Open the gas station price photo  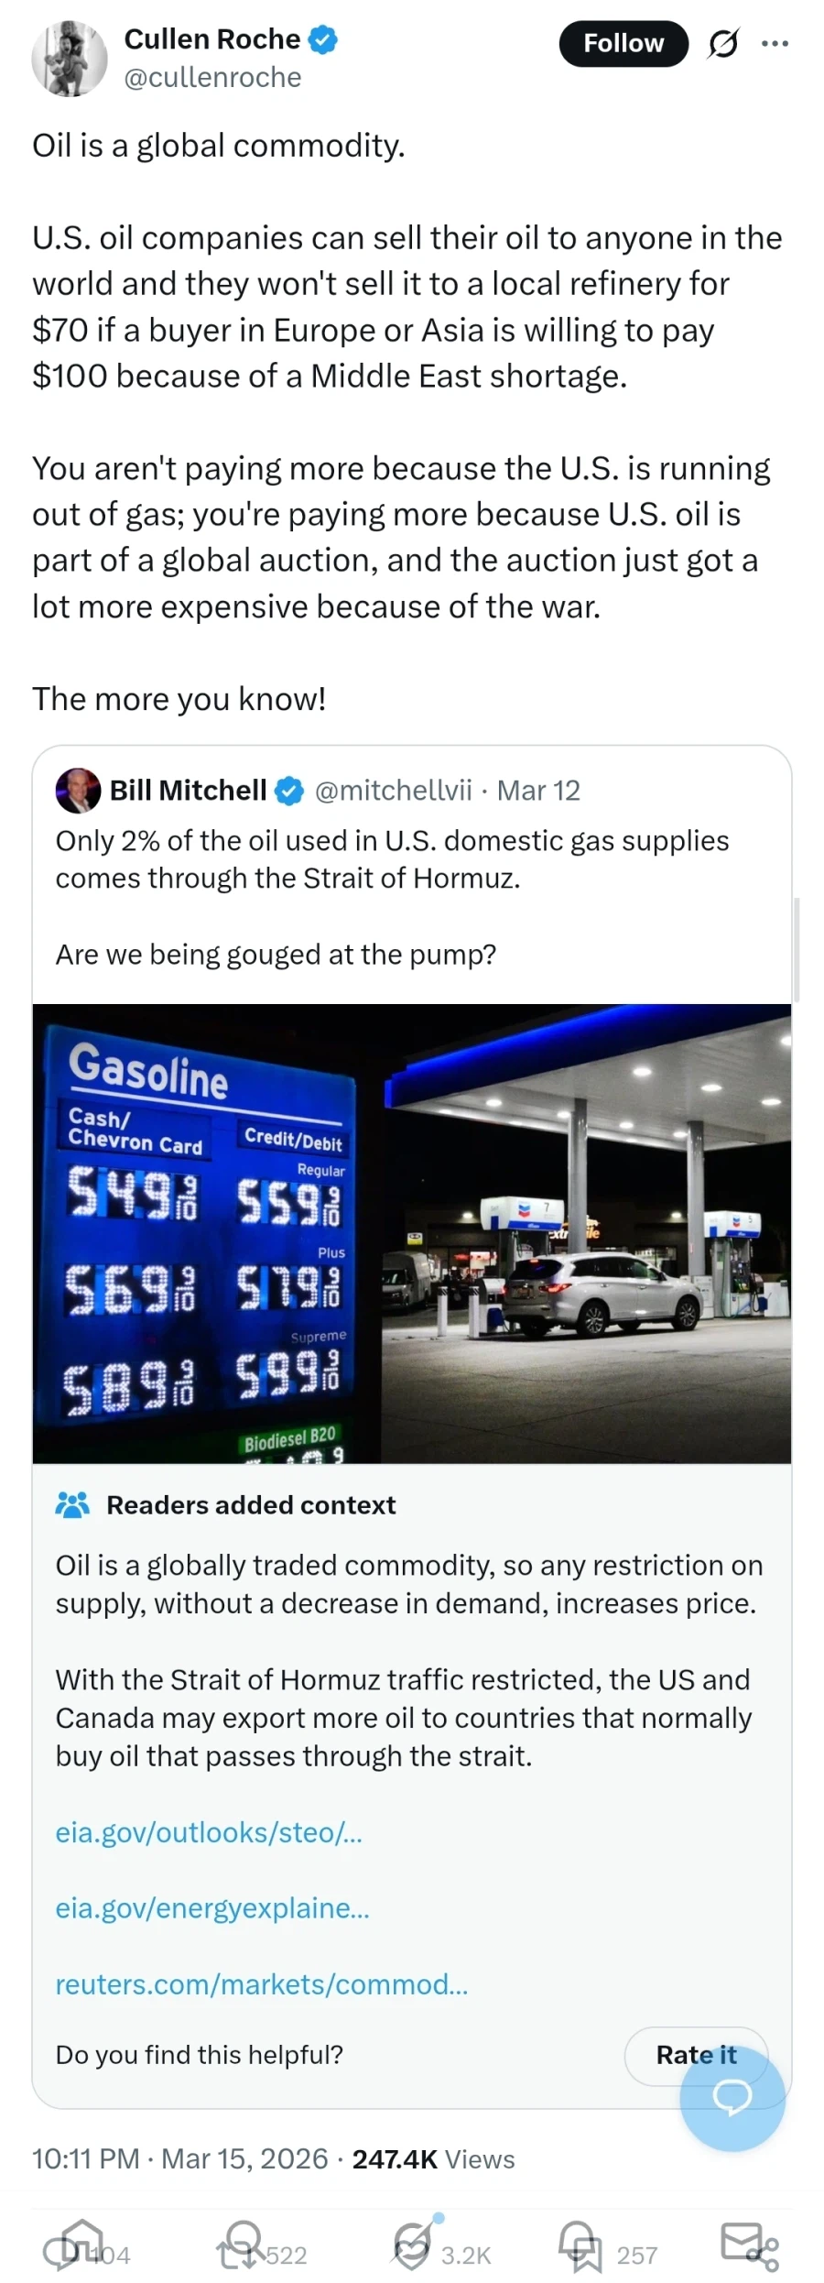tap(412, 1233)
